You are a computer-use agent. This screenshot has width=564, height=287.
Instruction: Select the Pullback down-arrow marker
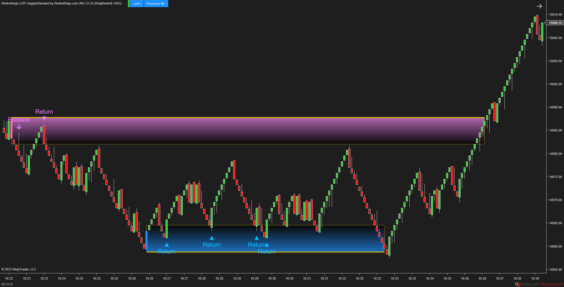click(x=19, y=127)
